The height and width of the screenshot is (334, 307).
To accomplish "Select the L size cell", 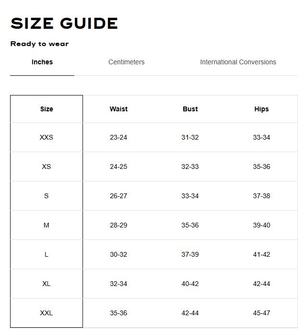I will (x=47, y=254).
